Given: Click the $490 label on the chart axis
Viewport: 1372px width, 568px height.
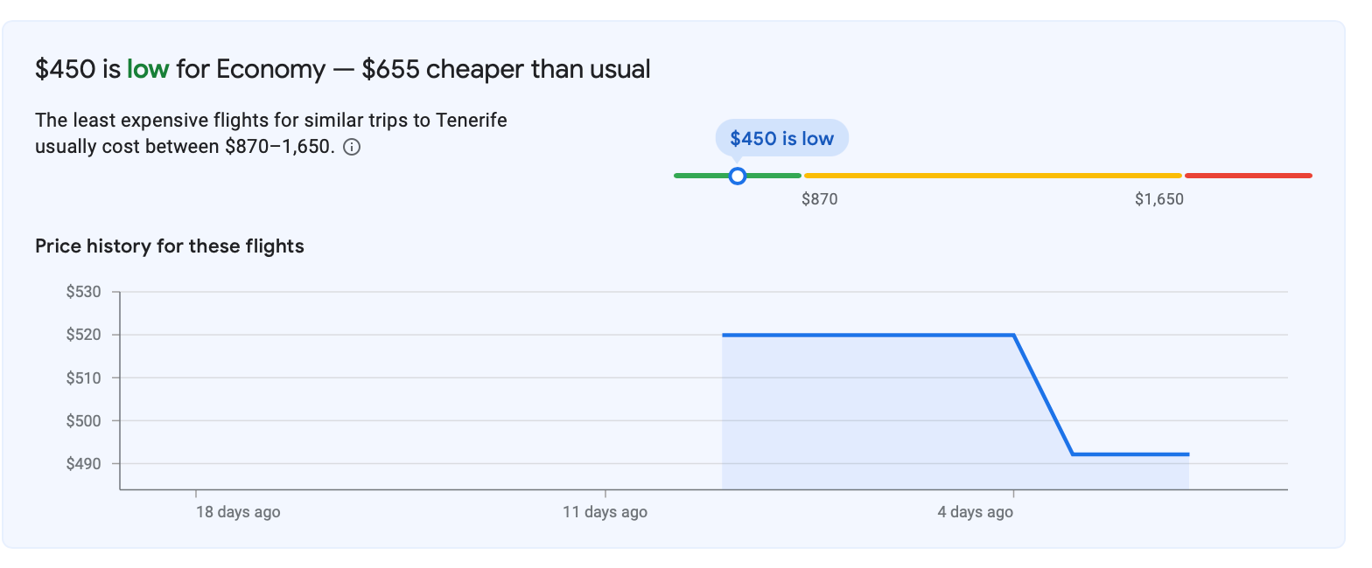Looking at the screenshot, I should pyautogui.click(x=84, y=463).
